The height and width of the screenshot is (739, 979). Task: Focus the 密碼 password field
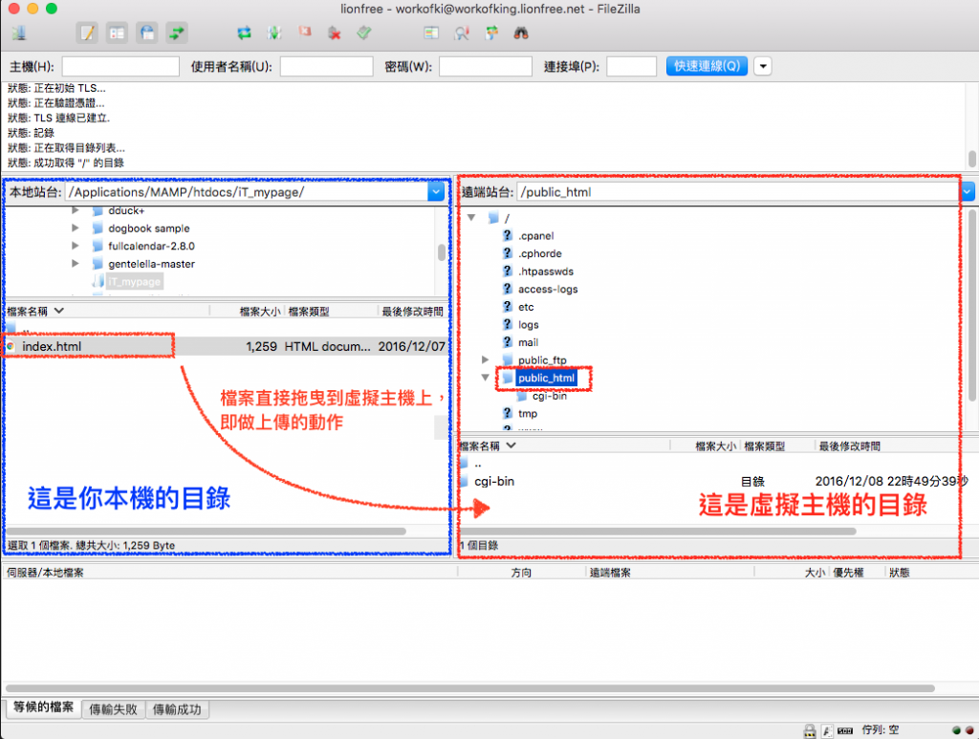(x=485, y=66)
